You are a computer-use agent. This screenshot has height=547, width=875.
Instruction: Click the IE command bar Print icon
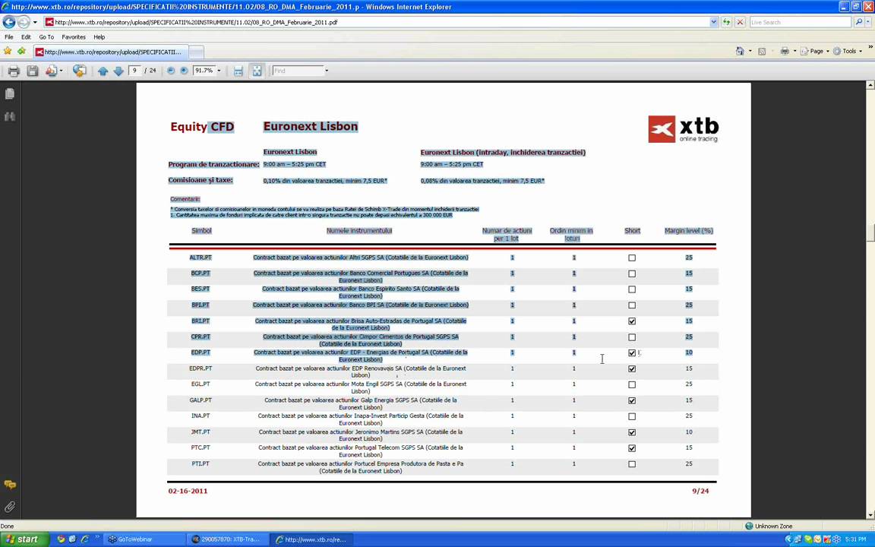coord(785,51)
